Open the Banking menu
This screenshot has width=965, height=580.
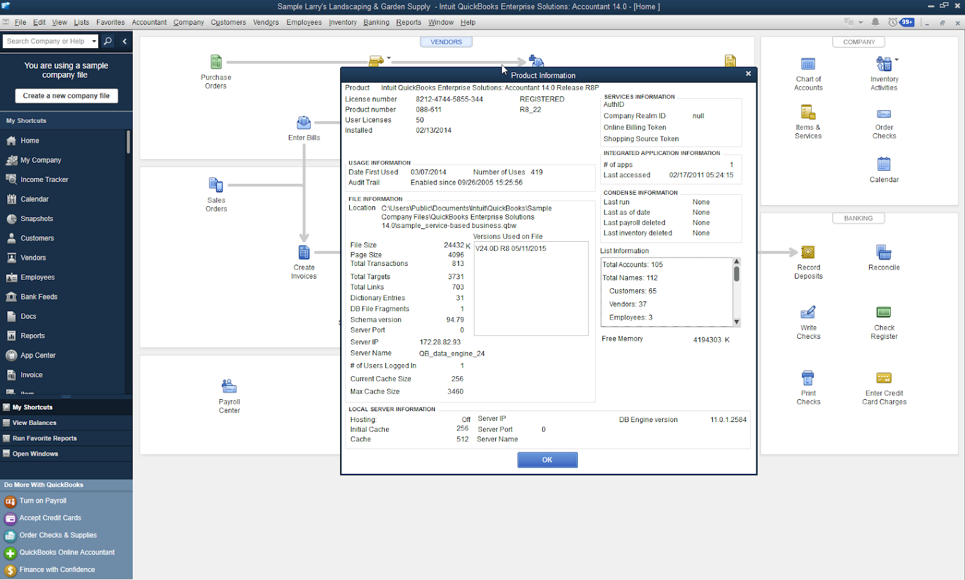pos(376,22)
